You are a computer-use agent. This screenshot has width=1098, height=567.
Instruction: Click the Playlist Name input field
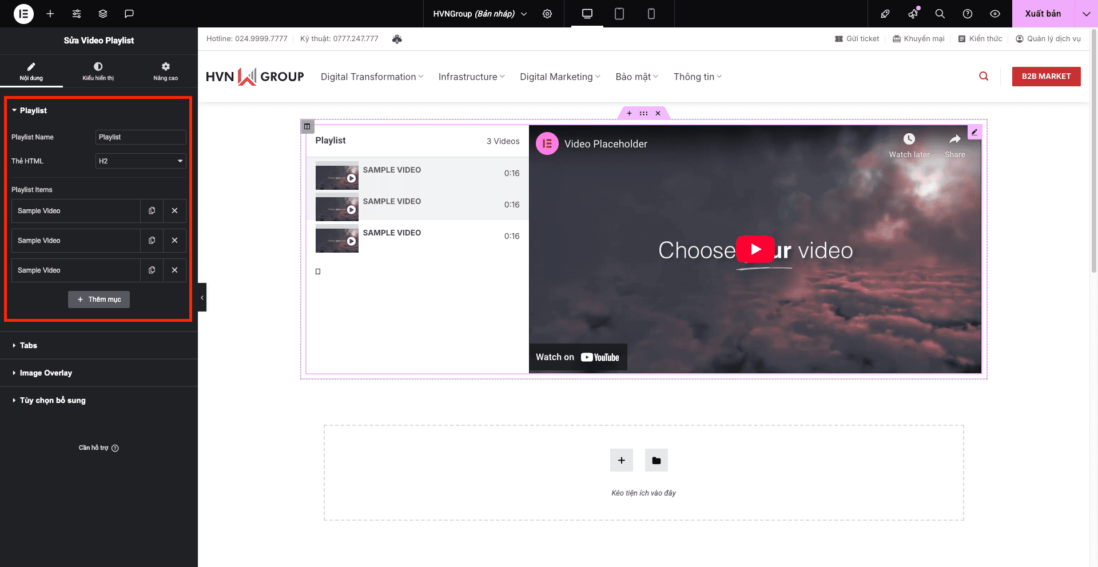tap(140, 137)
